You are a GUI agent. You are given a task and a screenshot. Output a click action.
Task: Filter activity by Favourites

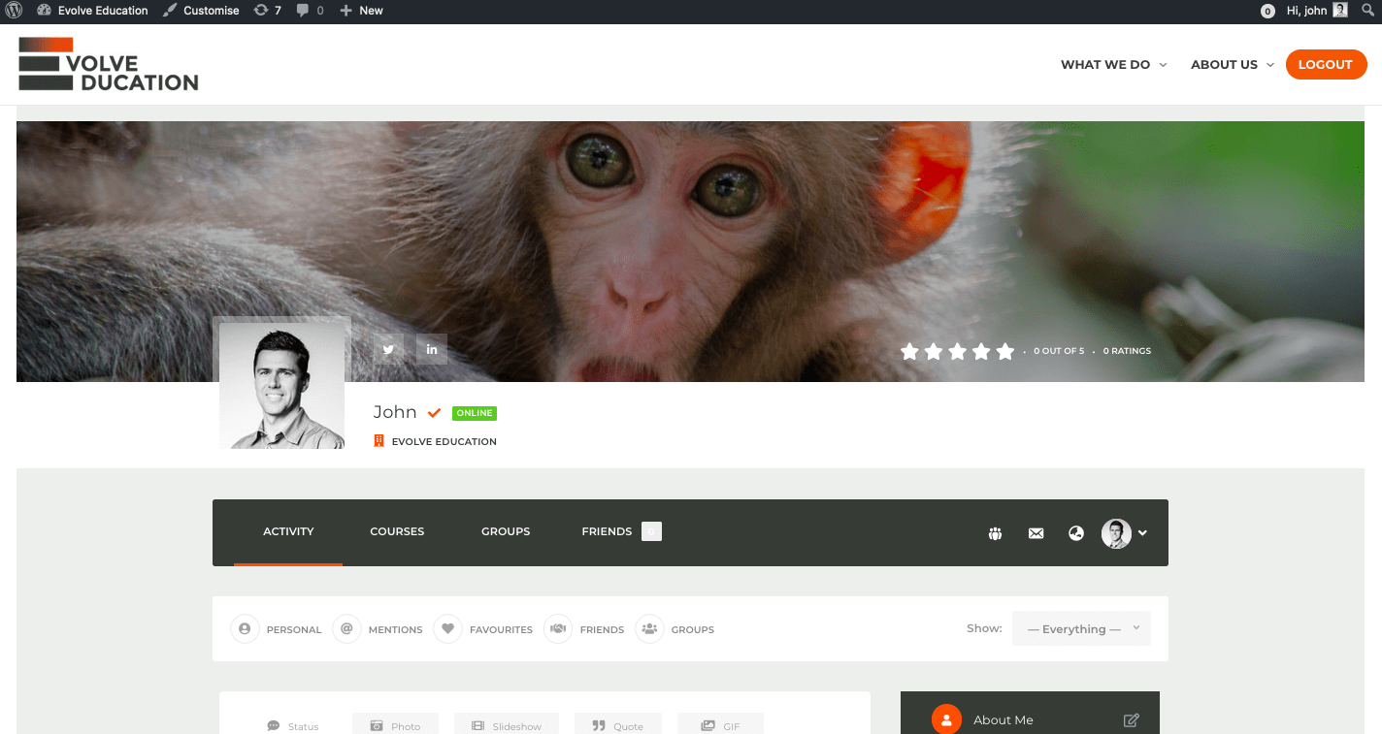coord(483,629)
